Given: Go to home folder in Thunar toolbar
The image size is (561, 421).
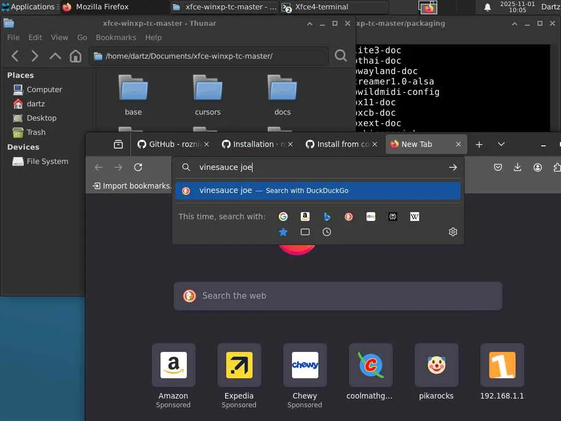Looking at the screenshot, I should (x=76, y=56).
